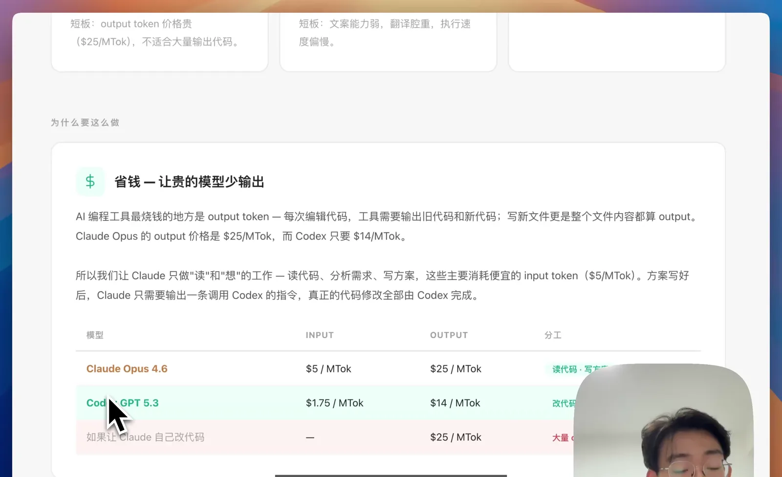This screenshot has width=782, height=477.
Task: Click the dash in the red row's INPUT cell
Action: (x=310, y=437)
